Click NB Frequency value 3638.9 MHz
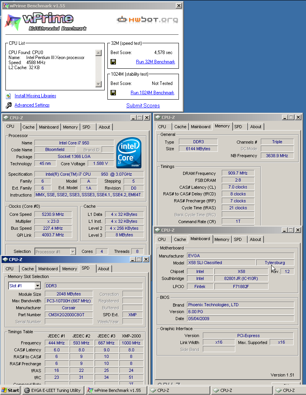The width and height of the screenshot is (306, 395). tap(277, 156)
